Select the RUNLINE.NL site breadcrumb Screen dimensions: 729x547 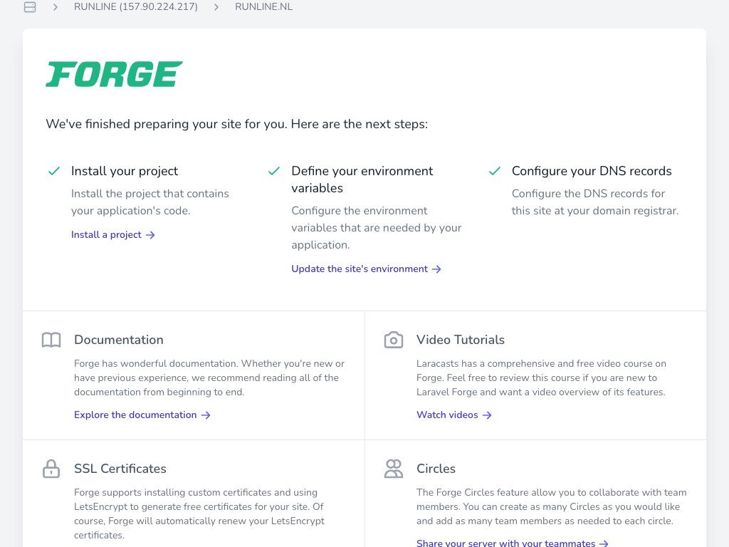coord(263,7)
